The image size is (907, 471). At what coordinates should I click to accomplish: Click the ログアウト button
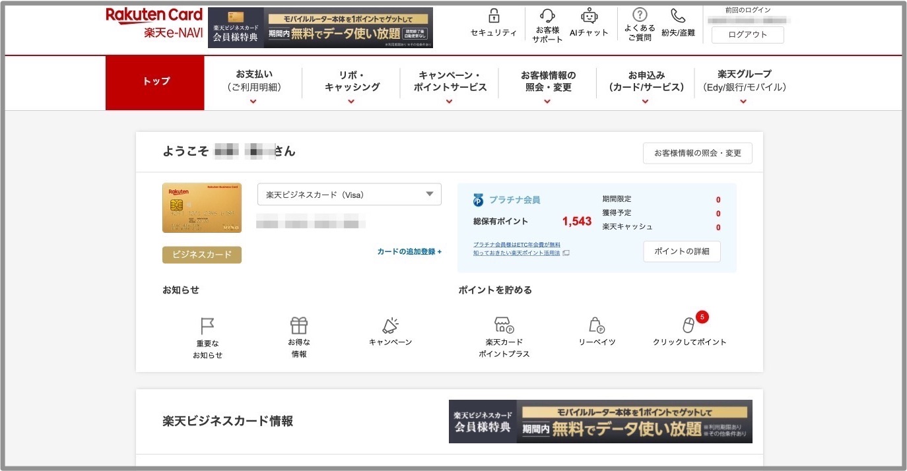(747, 35)
